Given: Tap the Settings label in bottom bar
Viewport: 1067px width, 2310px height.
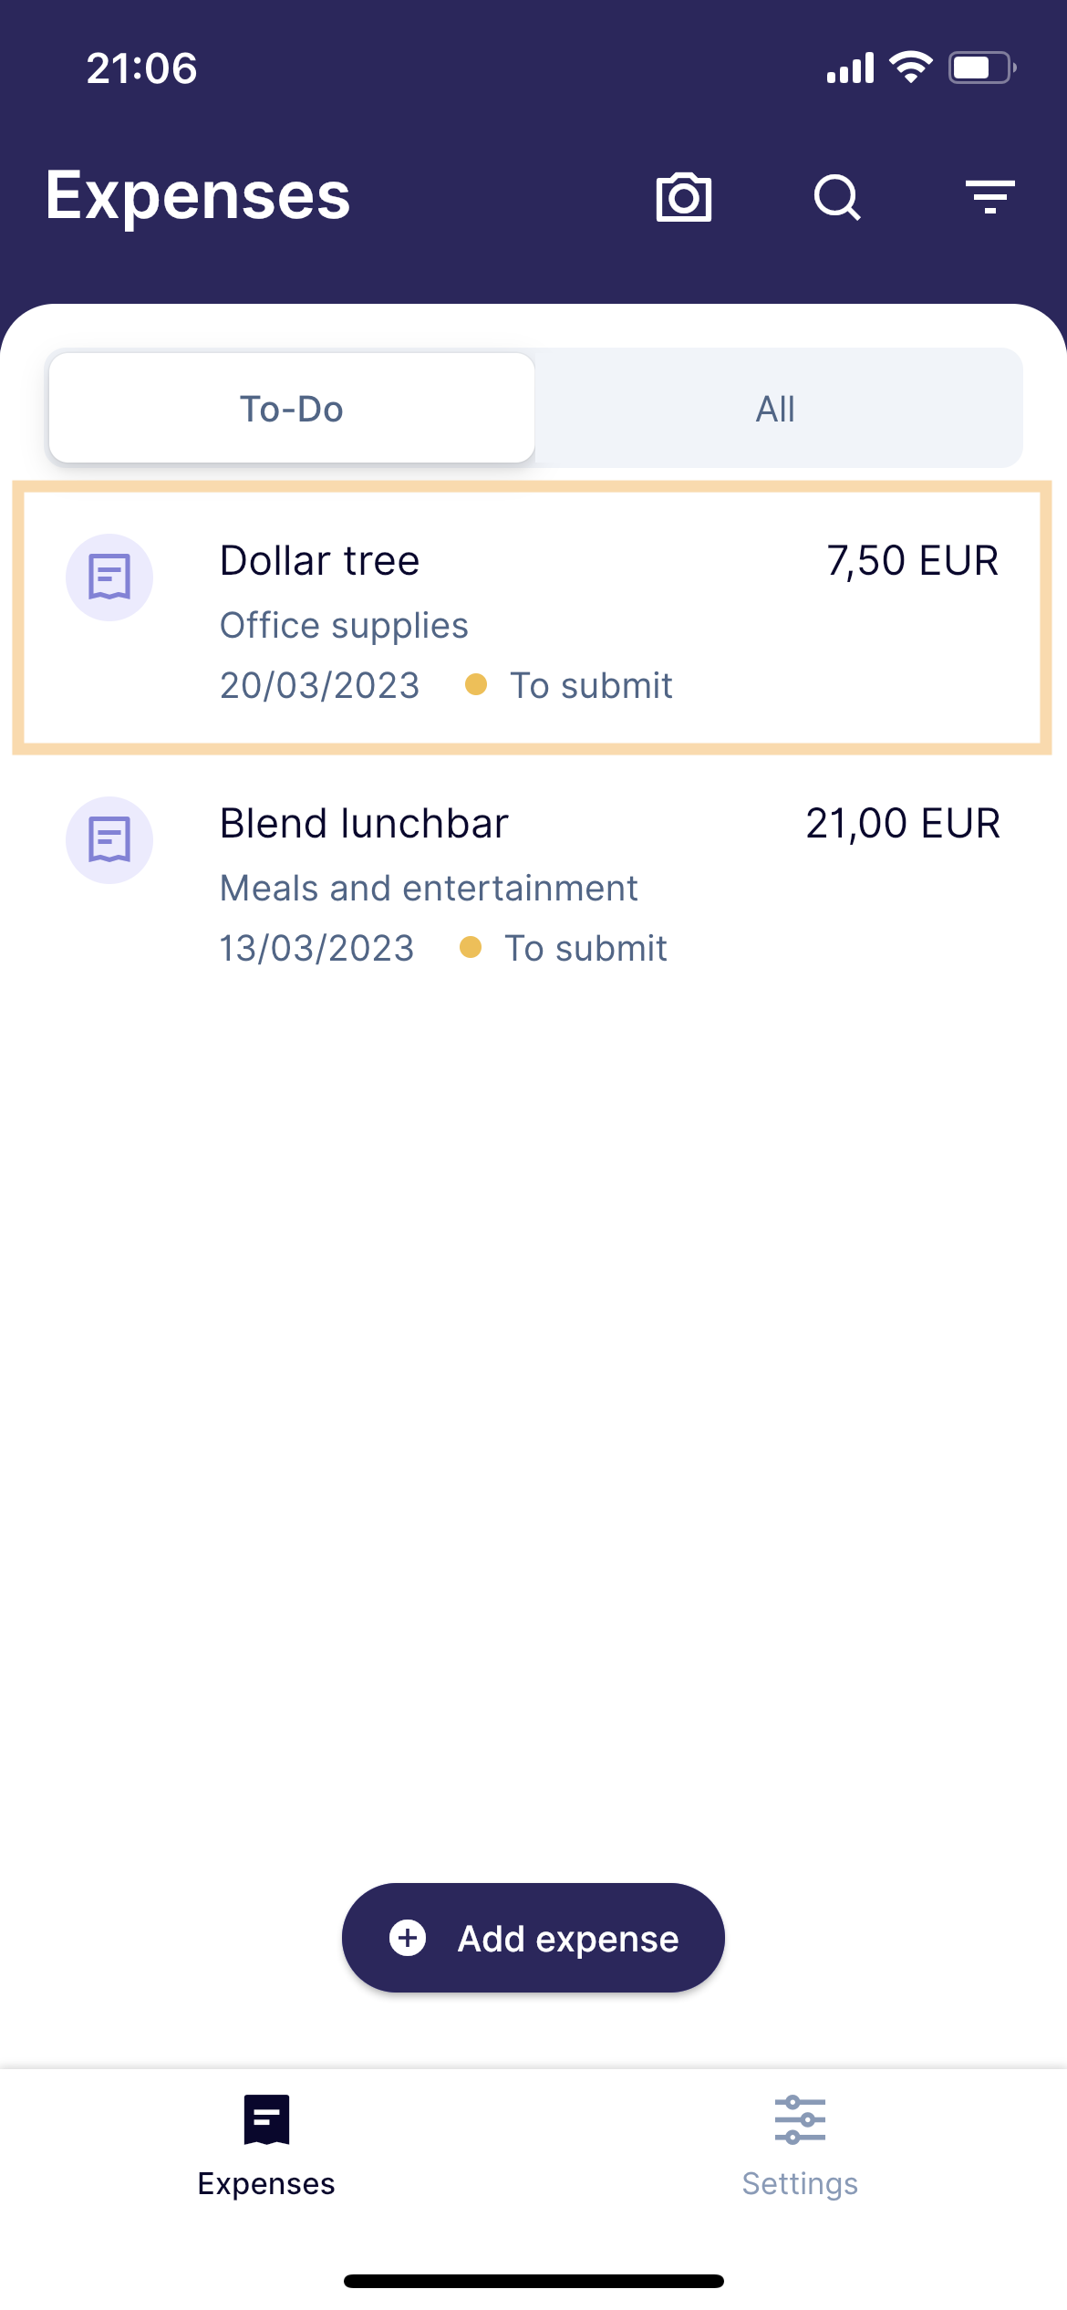Looking at the screenshot, I should point(800,2183).
